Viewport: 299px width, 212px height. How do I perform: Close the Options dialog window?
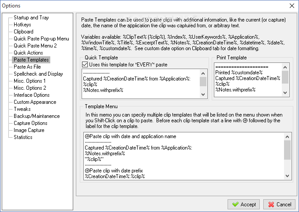(x=292, y=6)
